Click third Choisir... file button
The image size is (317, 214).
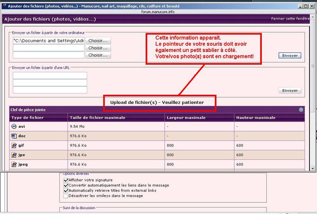pyautogui.click(x=98, y=55)
